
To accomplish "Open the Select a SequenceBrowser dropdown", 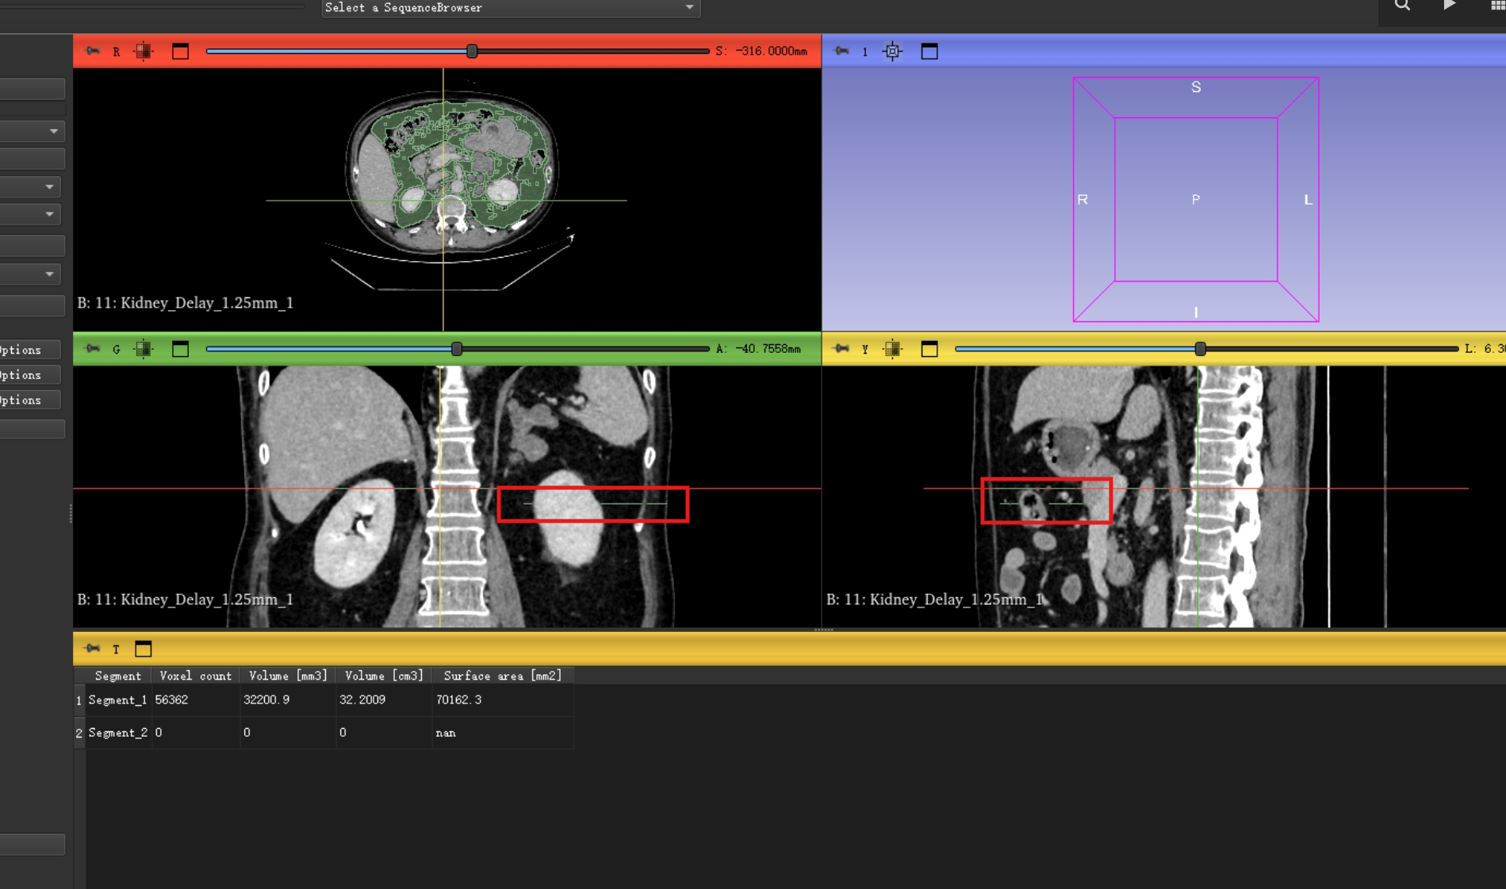I will point(510,8).
